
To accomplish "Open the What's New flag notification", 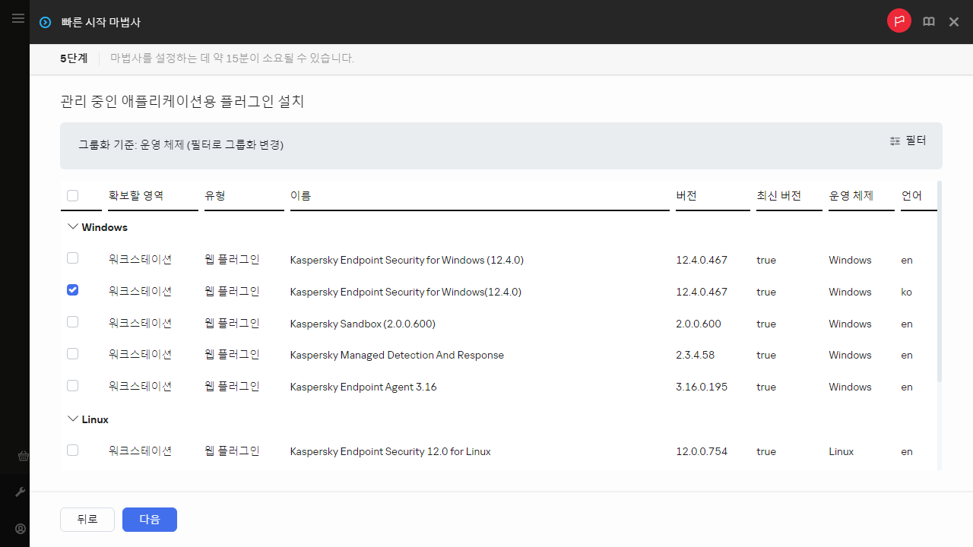I will [899, 21].
